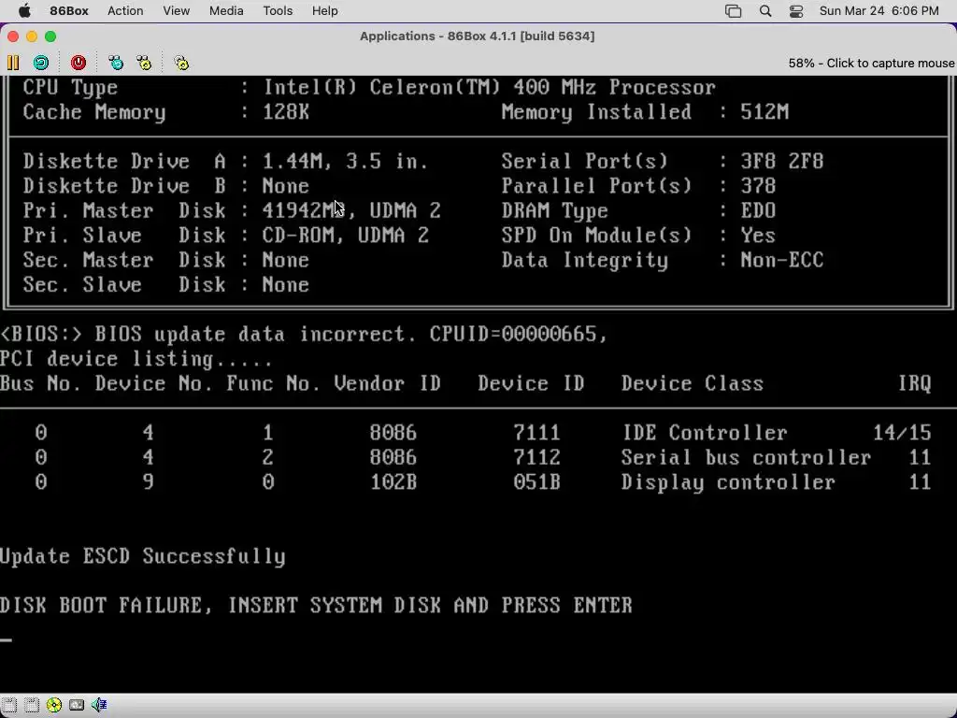Image resolution: width=957 pixels, height=718 pixels.
Task: Click 'Intel(R) Celeron(TM) 400 MHz Processor' text
Action: pyautogui.click(x=490, y=87)
